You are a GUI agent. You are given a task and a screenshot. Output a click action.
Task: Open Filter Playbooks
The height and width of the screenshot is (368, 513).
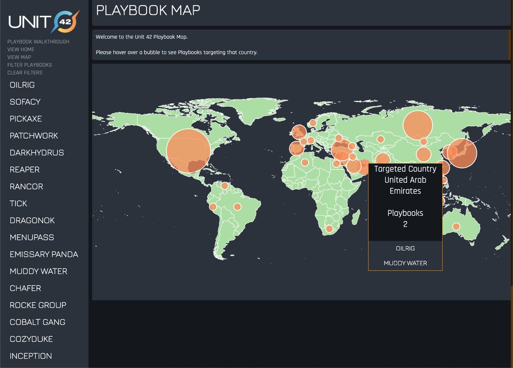point(29,65)
